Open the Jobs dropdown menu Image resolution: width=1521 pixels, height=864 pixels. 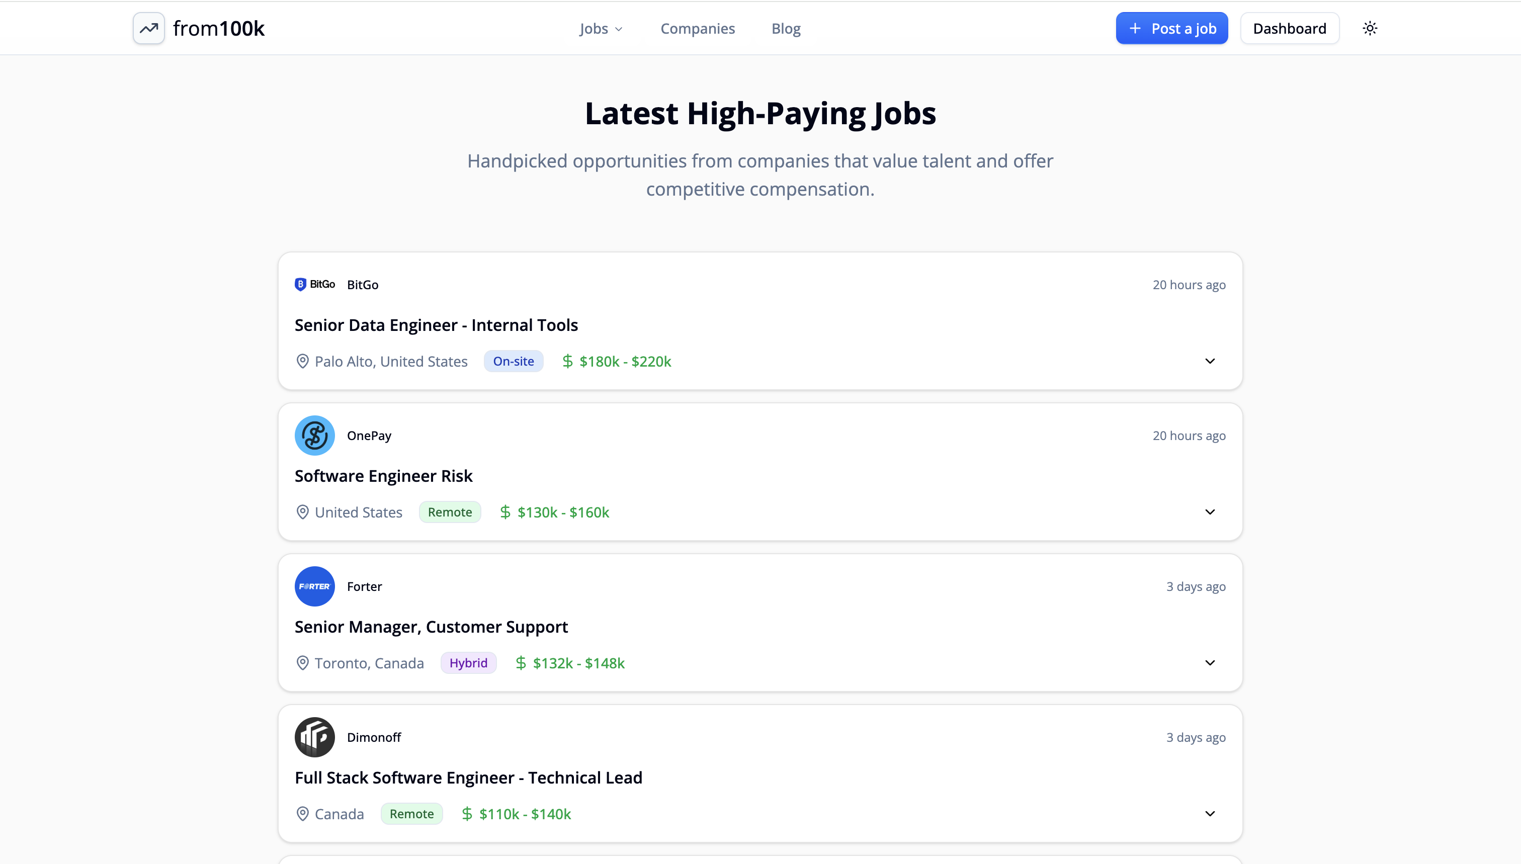(601, 29)
